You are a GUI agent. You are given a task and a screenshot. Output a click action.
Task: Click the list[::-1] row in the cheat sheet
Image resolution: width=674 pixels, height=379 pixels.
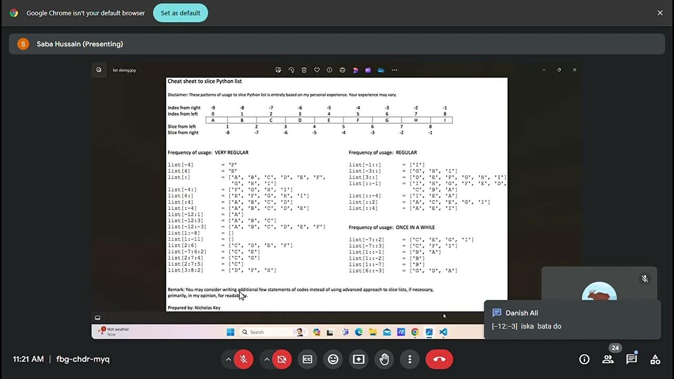pyautogui.click(x=428, y=186)
